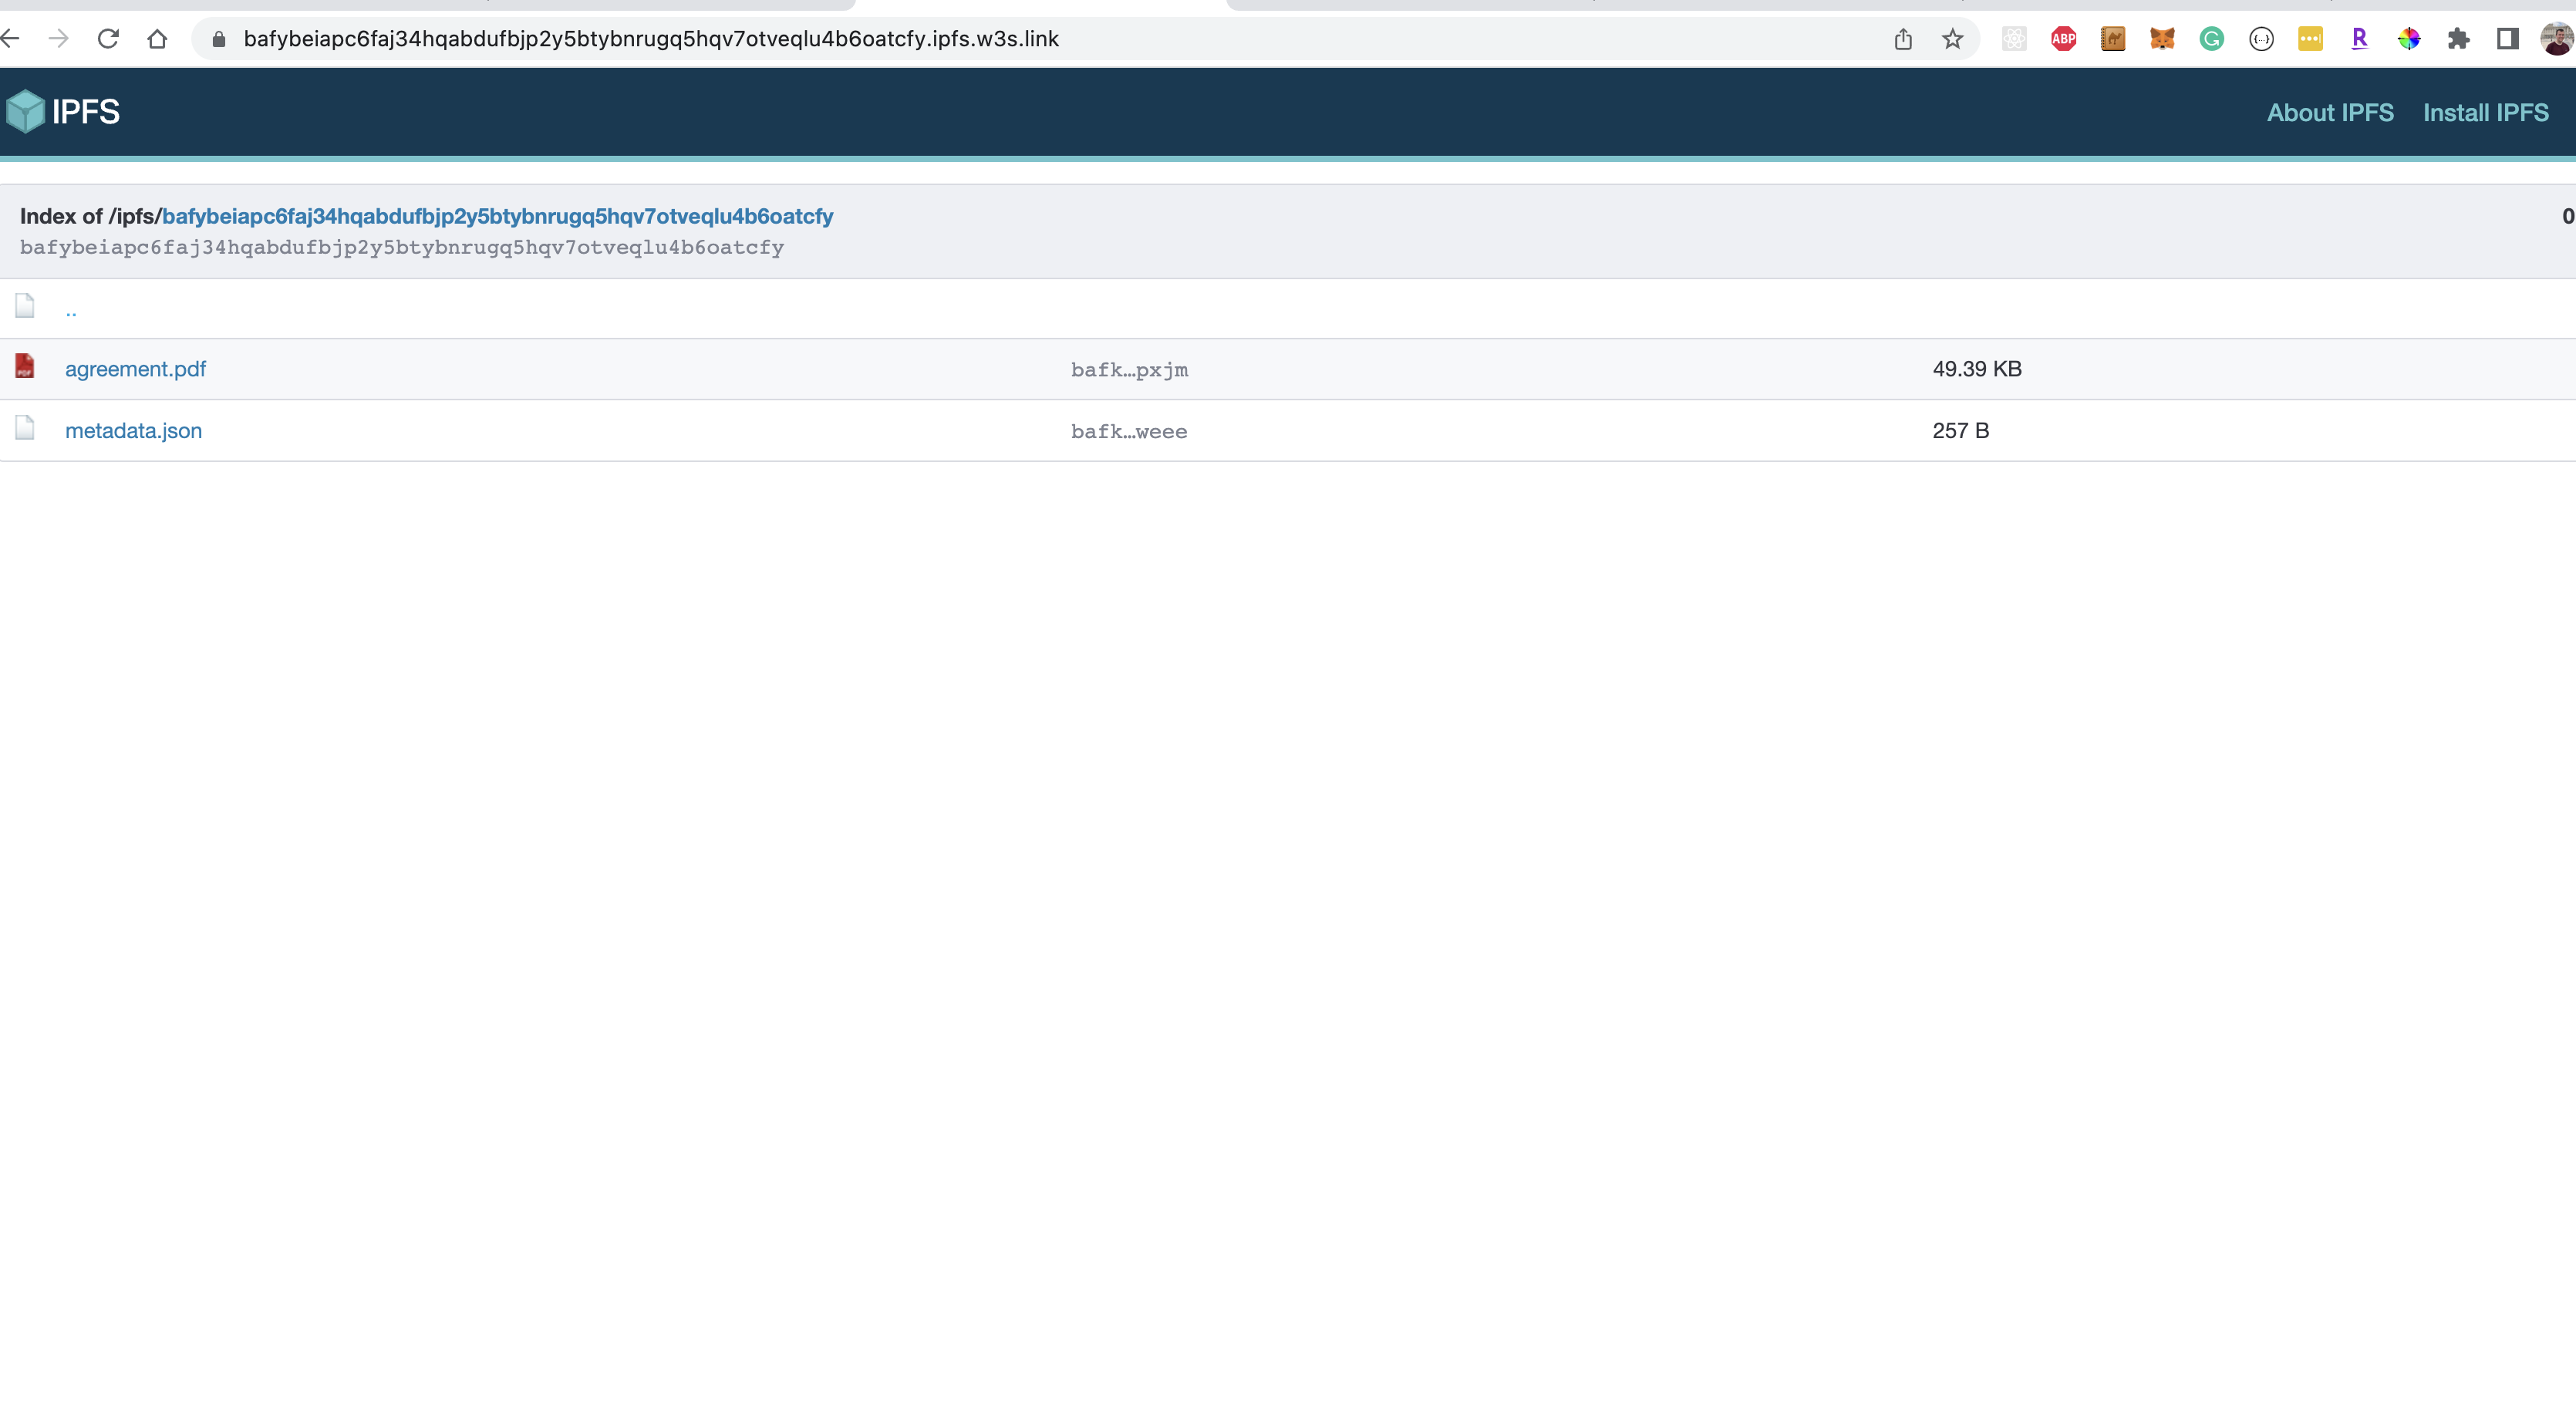Open the Grammarly extension icon

[2211, 39]
